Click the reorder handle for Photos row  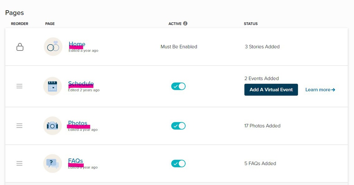19,126
